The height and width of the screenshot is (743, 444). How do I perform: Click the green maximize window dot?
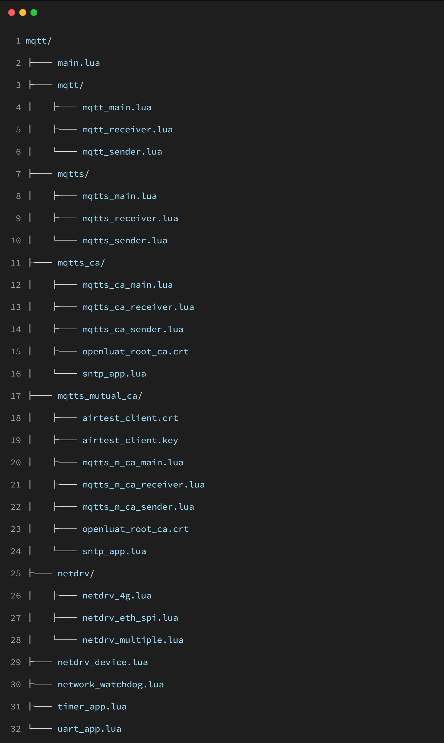34,12
